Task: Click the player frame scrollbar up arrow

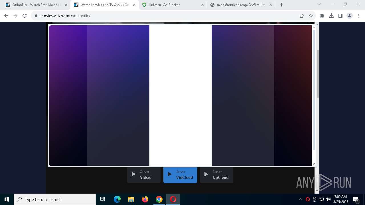Action: coord(314,27)
